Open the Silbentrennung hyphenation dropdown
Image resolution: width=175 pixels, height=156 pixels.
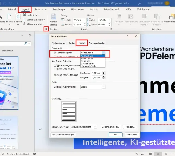click(x=34, y=24)
